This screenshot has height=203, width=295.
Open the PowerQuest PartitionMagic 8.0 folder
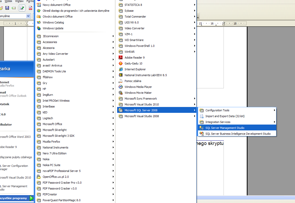coord(75,200)
